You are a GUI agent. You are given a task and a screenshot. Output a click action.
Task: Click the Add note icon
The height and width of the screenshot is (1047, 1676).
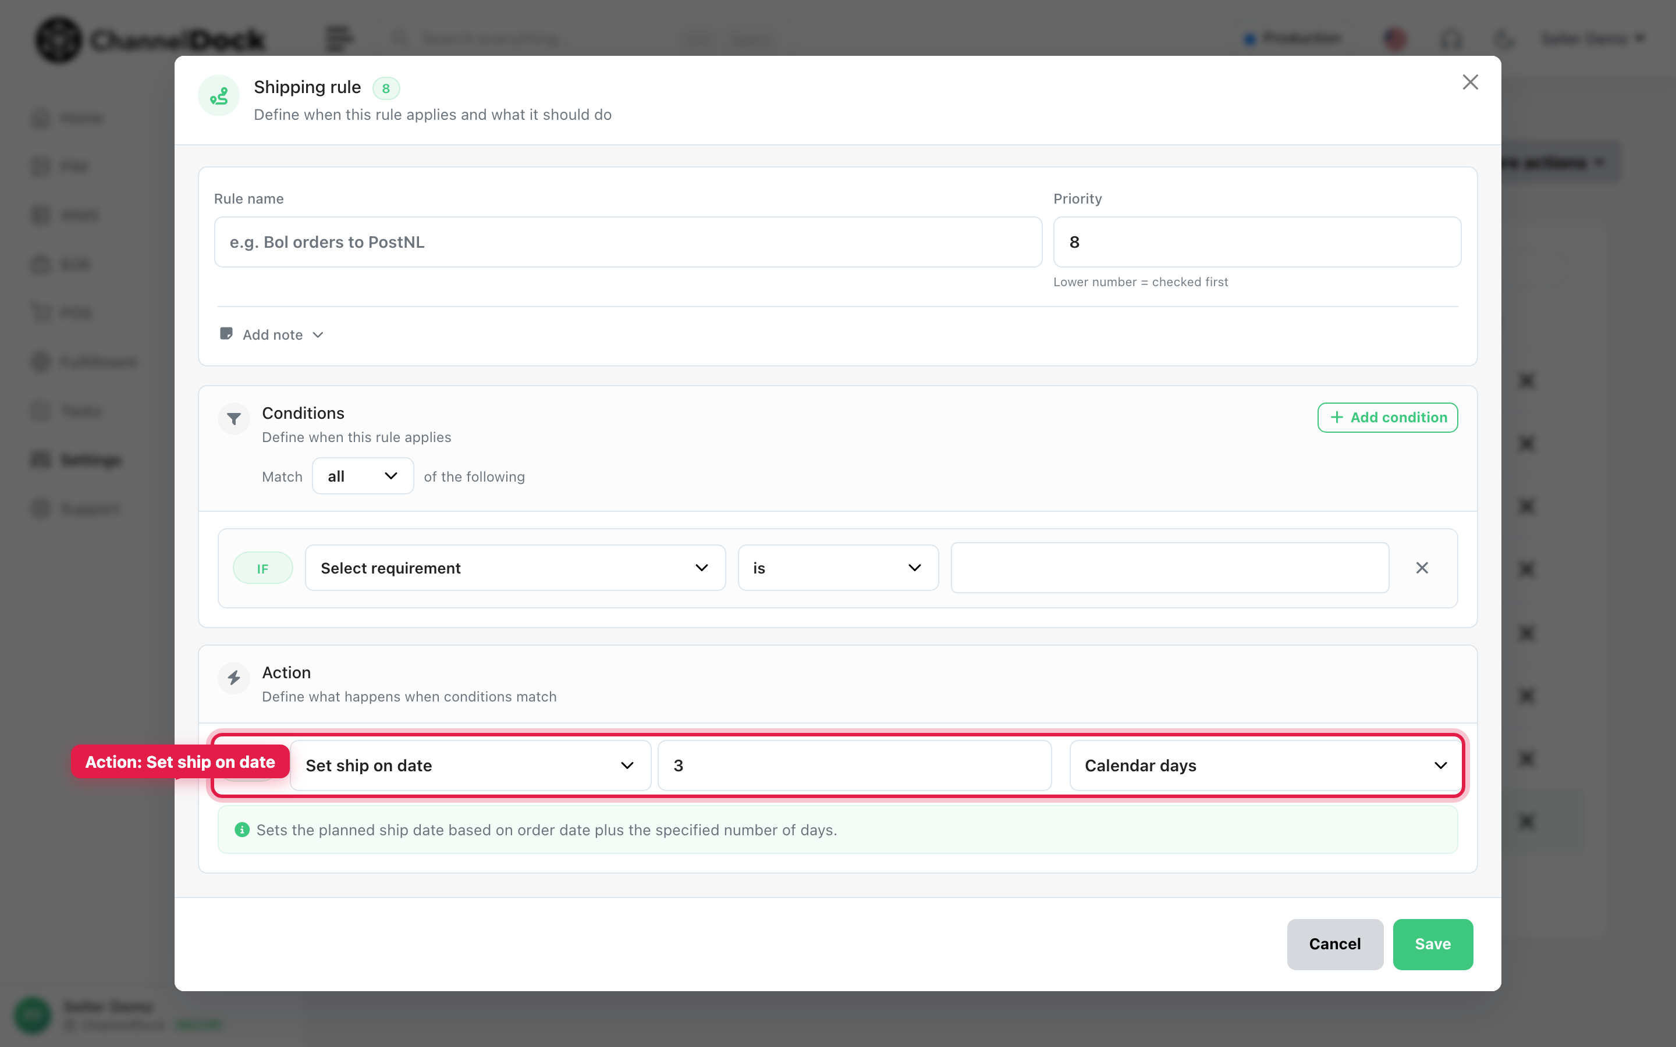226,334
